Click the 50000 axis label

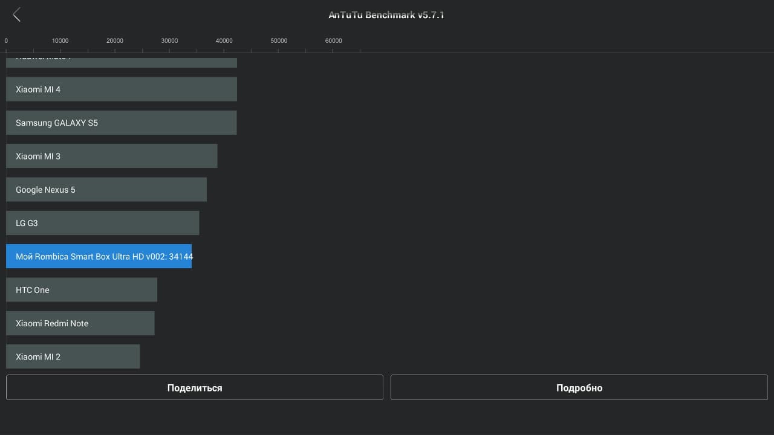[279, 41]
